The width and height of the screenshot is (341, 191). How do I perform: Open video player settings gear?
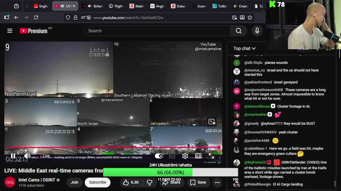(x=185, y=156)
